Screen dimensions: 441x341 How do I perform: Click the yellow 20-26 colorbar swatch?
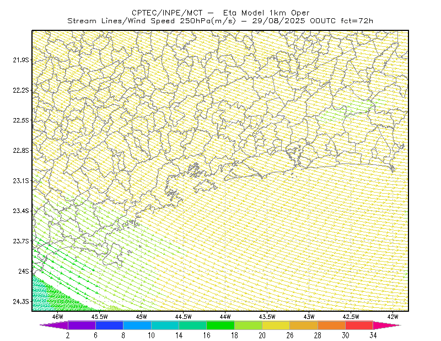[x=276, y=325]
